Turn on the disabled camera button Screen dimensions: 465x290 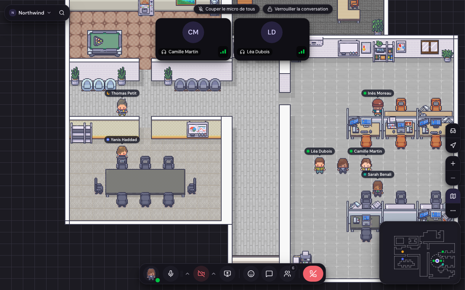coord(201,274)
